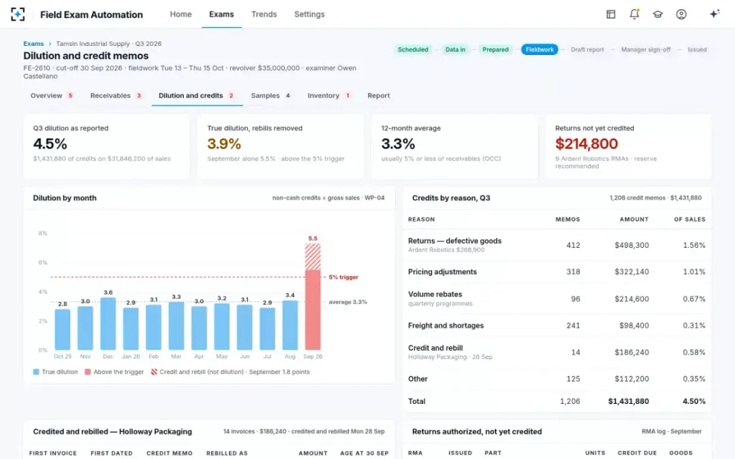Sort by CREDIT DUE column header
Screen dimensions: 735x459
[x=636, y=453]
